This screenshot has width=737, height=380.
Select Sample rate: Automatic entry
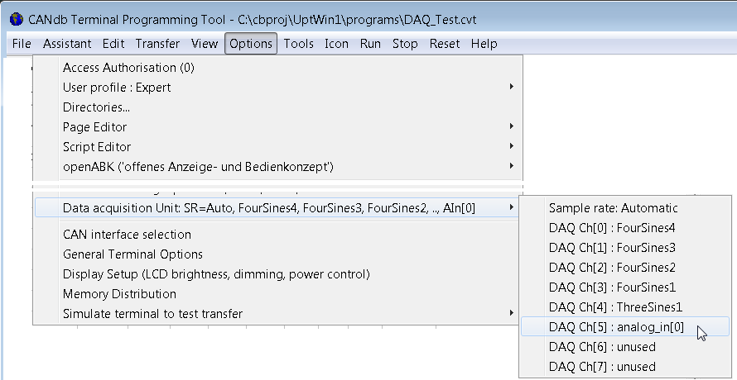(x=613, y=208)
